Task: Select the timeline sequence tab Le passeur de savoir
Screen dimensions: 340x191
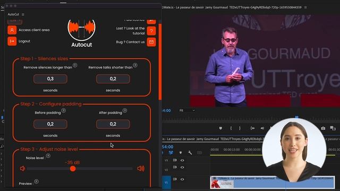Action: point(212,139)
